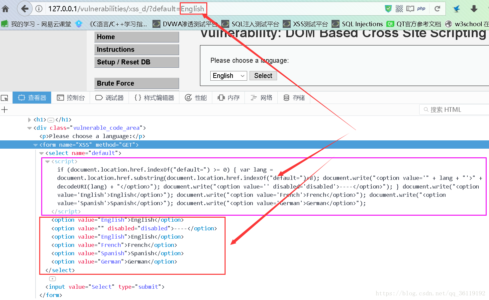Click the ellipsis badge inside h1 node
The height and width of the screenshot is (300, 489).
coord(51,120)
